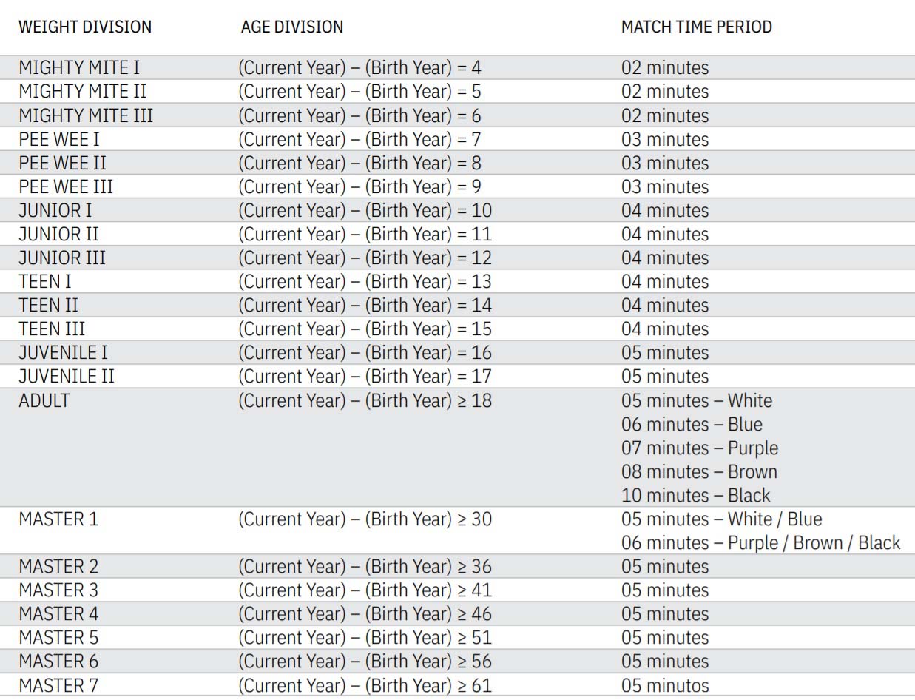Screen dimensions: 915x700
Task: Select "06 minutes – Purple / Brown / Black" text
Action: 760,542
